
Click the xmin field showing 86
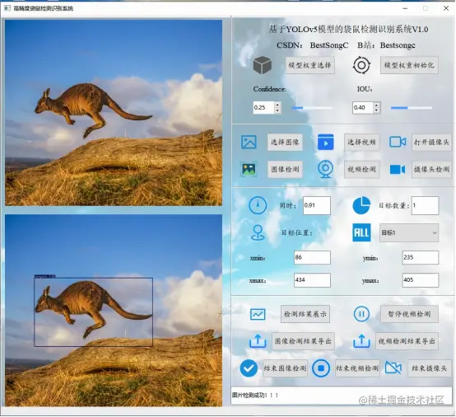312,257
